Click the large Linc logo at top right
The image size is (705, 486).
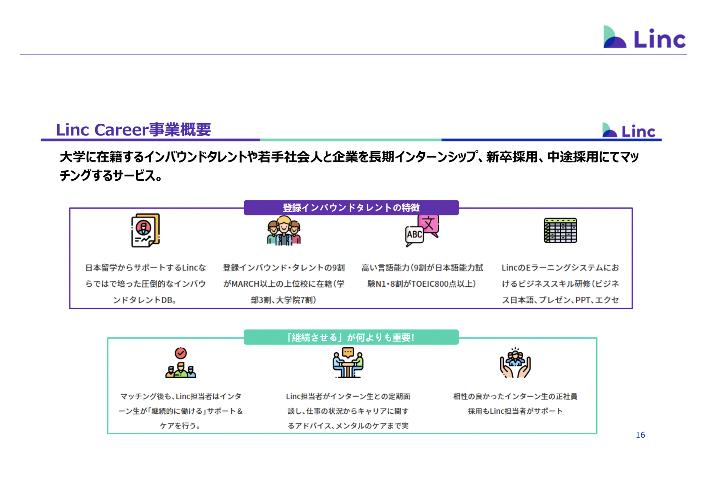coord(644,37)
